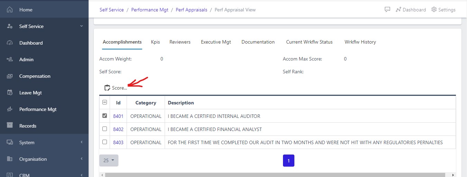This screenshot has height=177, width=467.
Task: Click the Settings gear icon
Action: coord(434,10)
